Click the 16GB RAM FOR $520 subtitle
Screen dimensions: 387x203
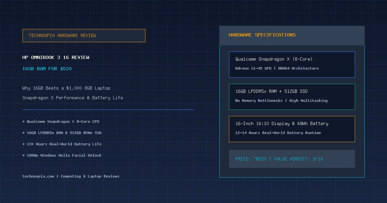tap(47, 69)
